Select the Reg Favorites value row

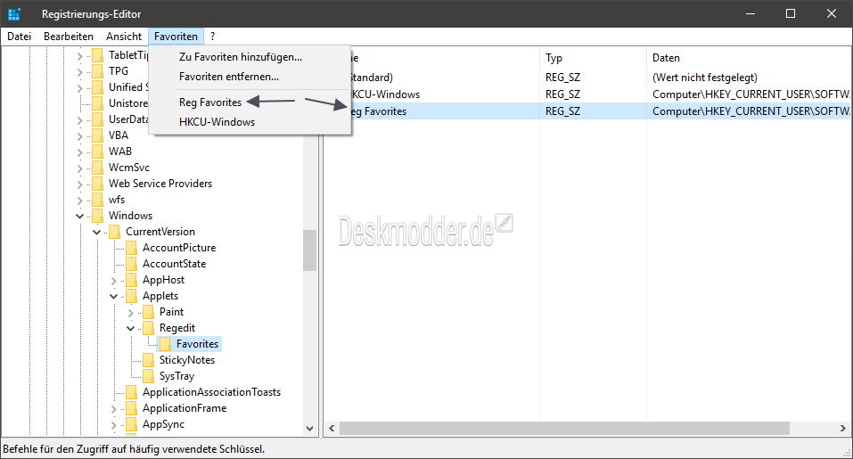click(x=587, y=111)
